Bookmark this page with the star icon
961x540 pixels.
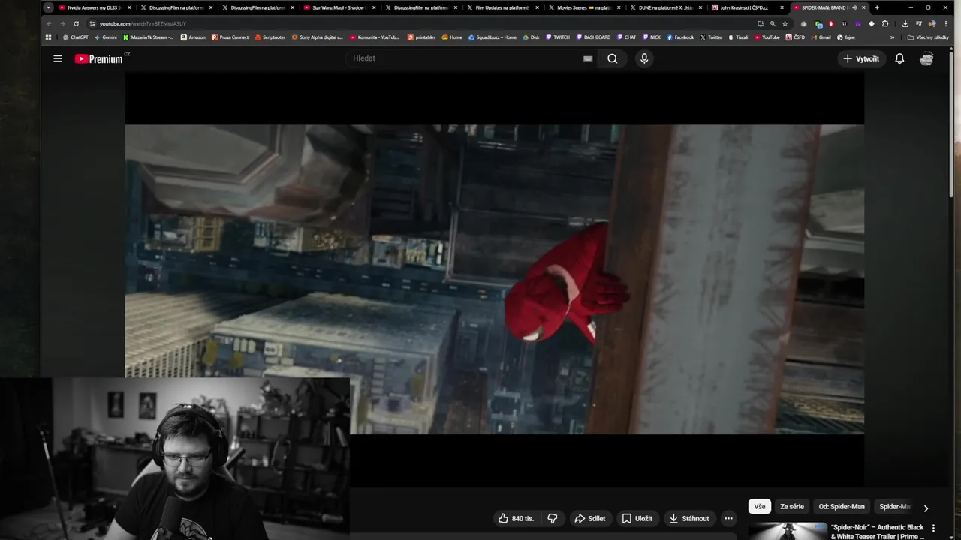coord(785,23)
